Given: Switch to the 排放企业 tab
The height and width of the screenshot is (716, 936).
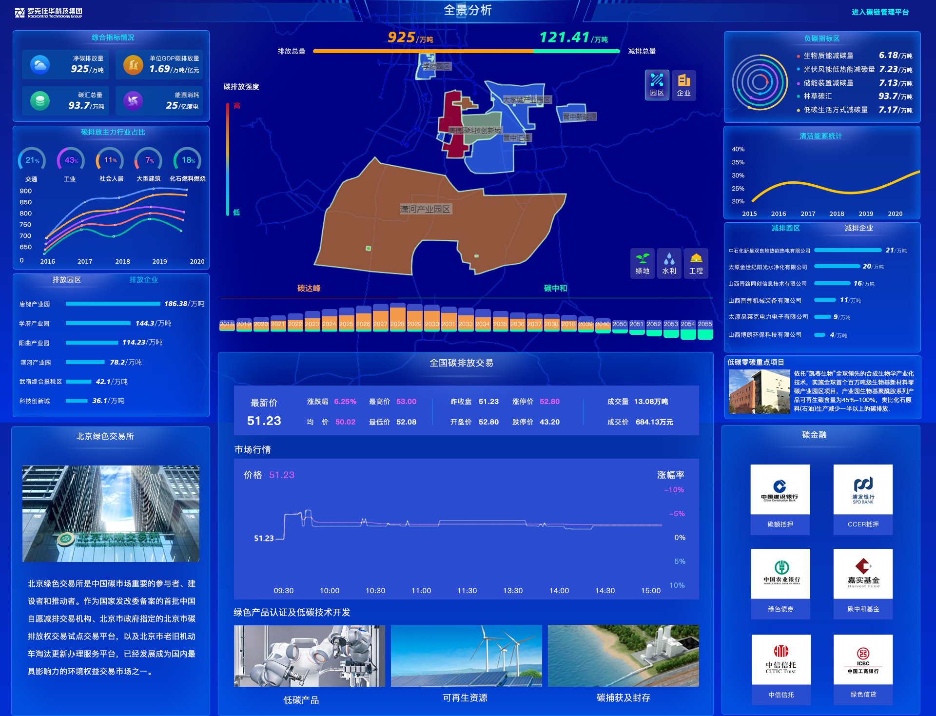Looking at the screenshot, I should tap(143, 280).
